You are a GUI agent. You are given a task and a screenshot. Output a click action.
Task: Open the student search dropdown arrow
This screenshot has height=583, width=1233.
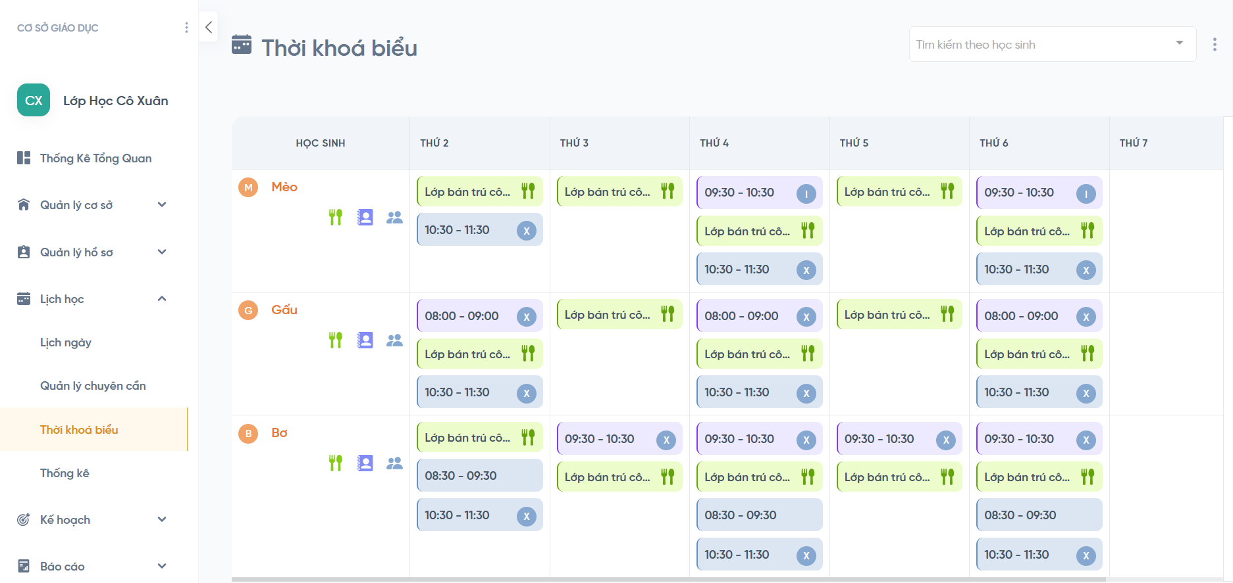(x=1179, y=43)
